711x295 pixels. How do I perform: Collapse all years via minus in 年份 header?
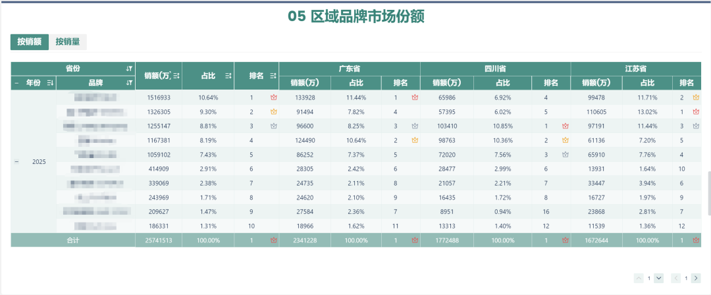[16, 82]
